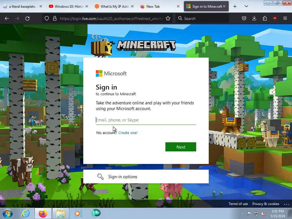
Task: Focus the Email, phone, or Skype field
Action: [146, 120]
